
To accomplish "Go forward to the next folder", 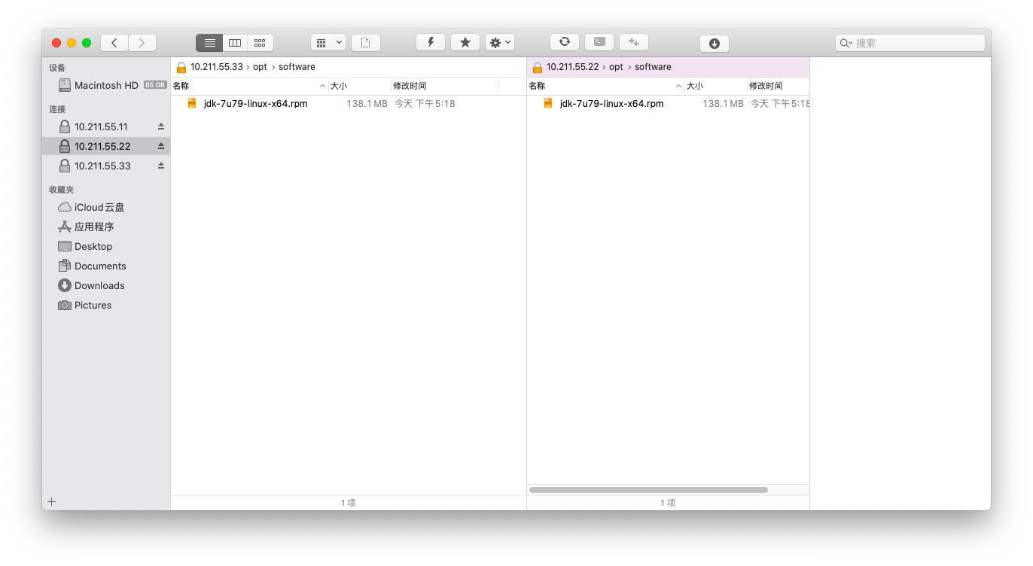I will (x=142, y=43).
